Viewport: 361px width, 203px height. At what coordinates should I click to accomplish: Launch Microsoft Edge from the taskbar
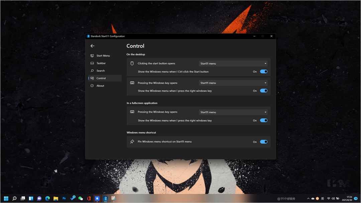[47, 198]
